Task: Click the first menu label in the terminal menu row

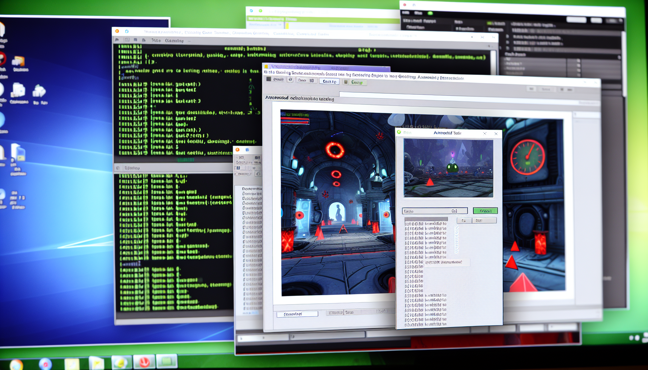Action: pyautogui.click(x=156, y=40)
